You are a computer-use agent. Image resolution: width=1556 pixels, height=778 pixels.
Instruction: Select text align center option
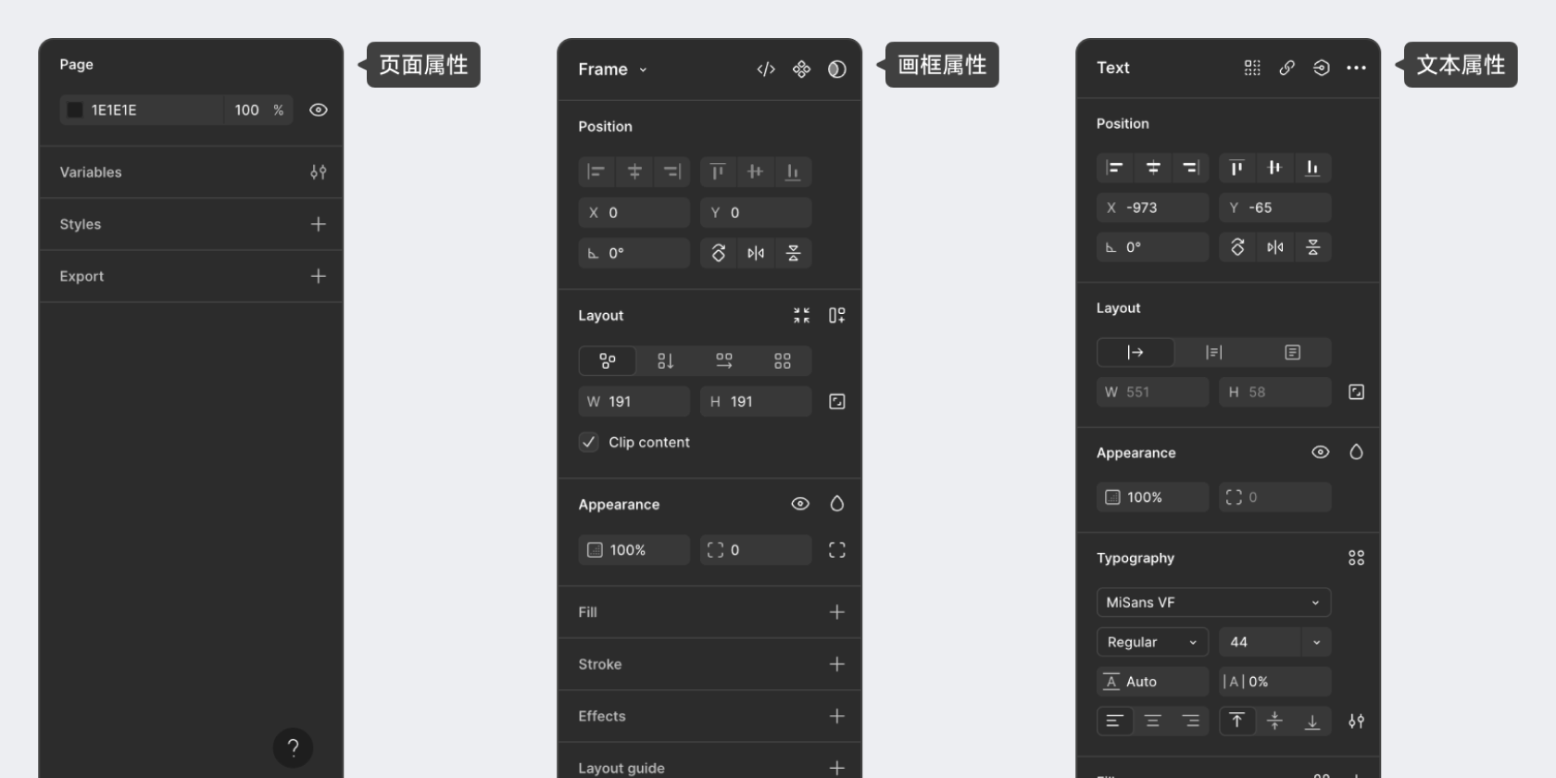click(1152, 721)
